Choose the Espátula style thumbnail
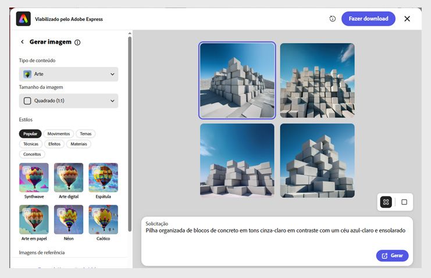 click(104, 177)
